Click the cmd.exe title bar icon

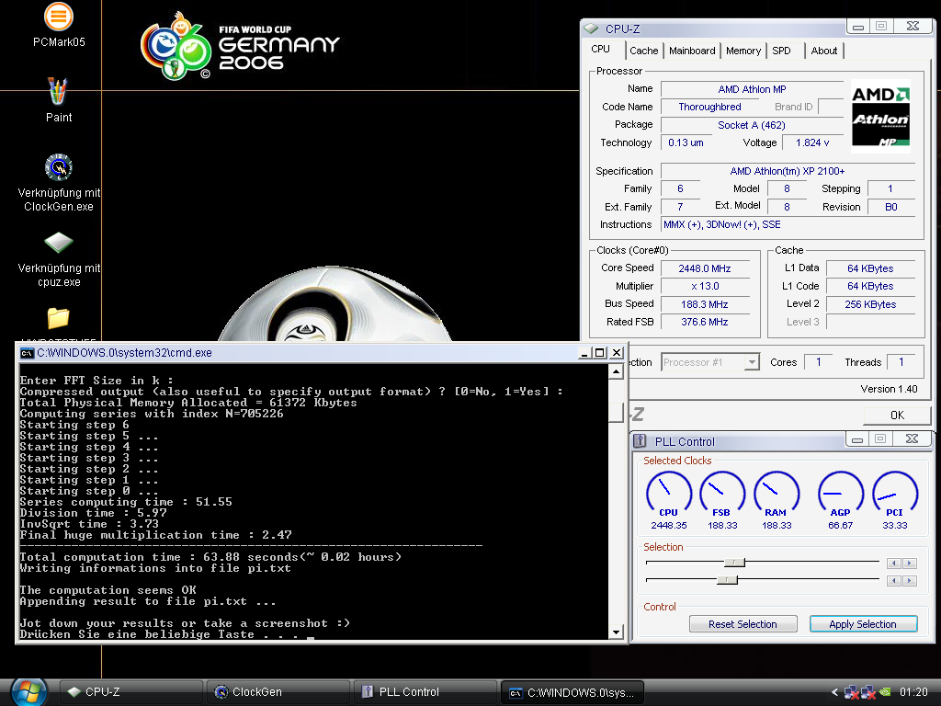coord(27,353)
